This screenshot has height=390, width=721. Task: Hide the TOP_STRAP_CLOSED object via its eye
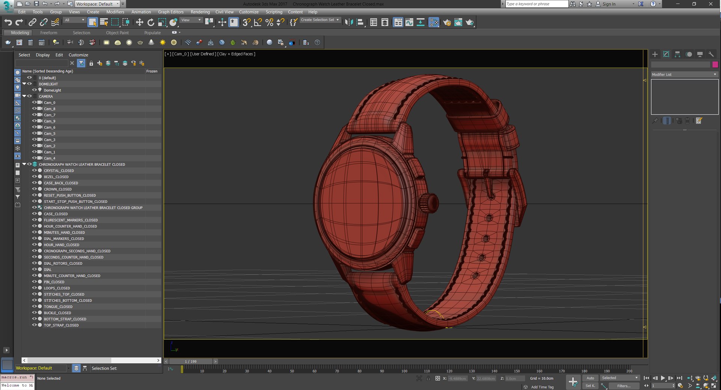(34, 325)
